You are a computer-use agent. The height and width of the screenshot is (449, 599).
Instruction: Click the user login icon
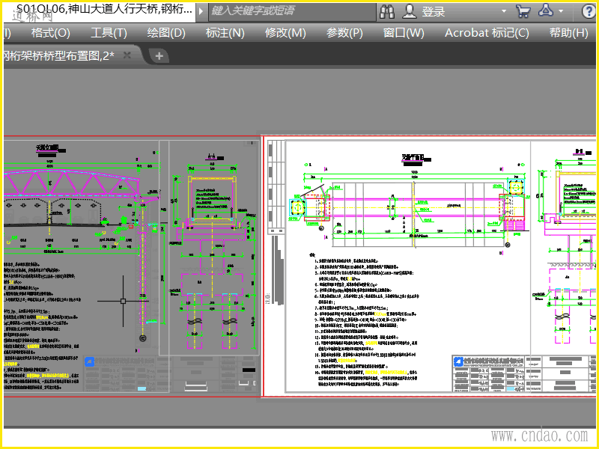[410, 11]
